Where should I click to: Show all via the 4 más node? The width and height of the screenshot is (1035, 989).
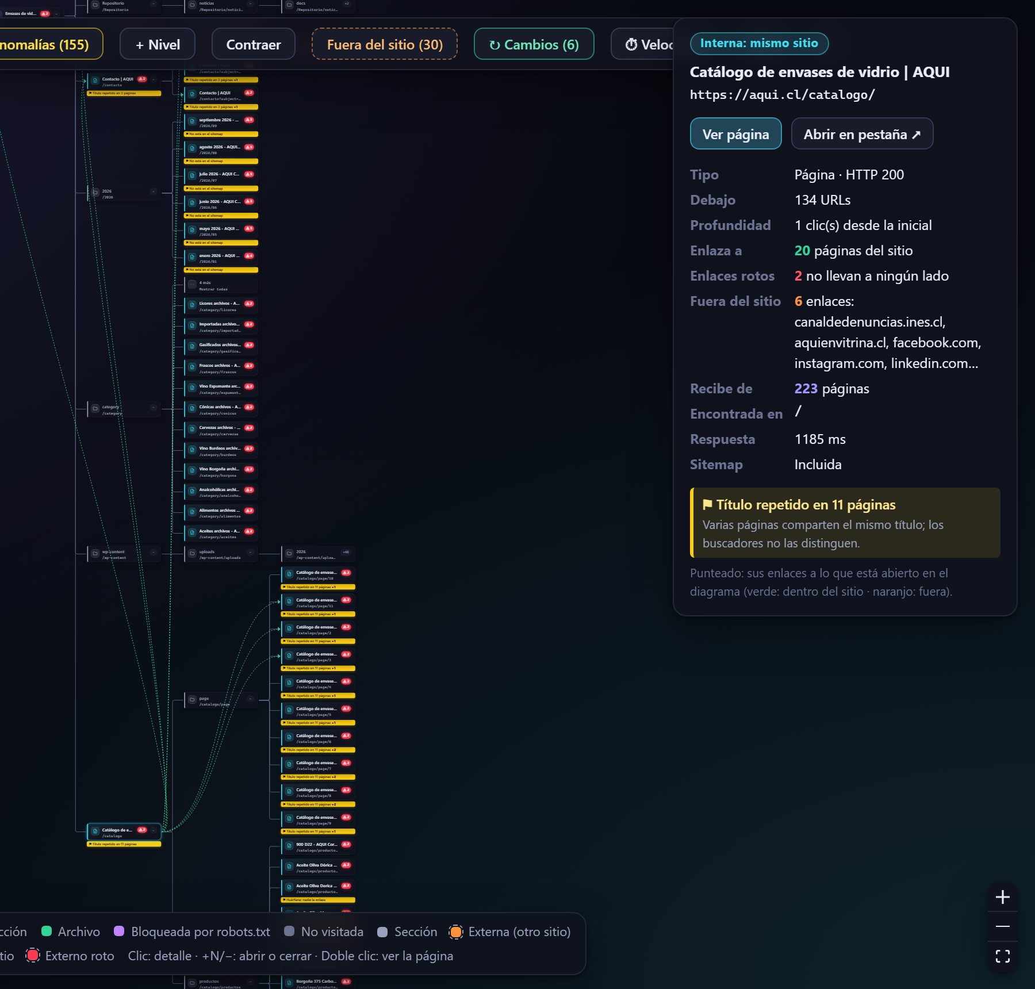coord(221,285)
